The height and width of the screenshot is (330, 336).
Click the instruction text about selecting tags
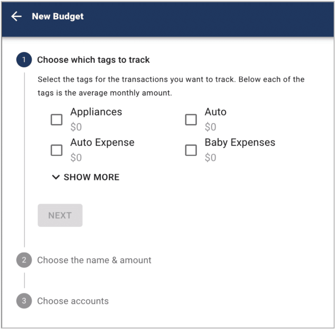pos(171,86)
